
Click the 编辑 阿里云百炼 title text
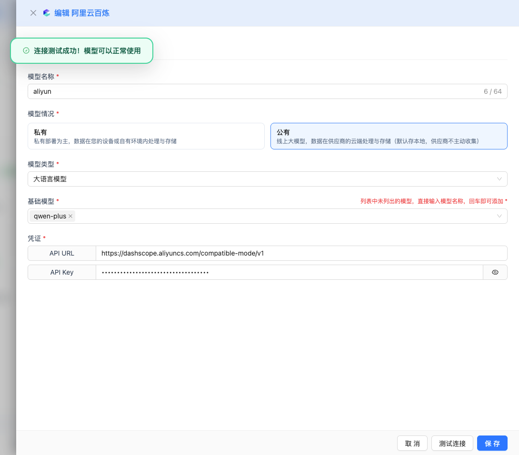point(82,13)
